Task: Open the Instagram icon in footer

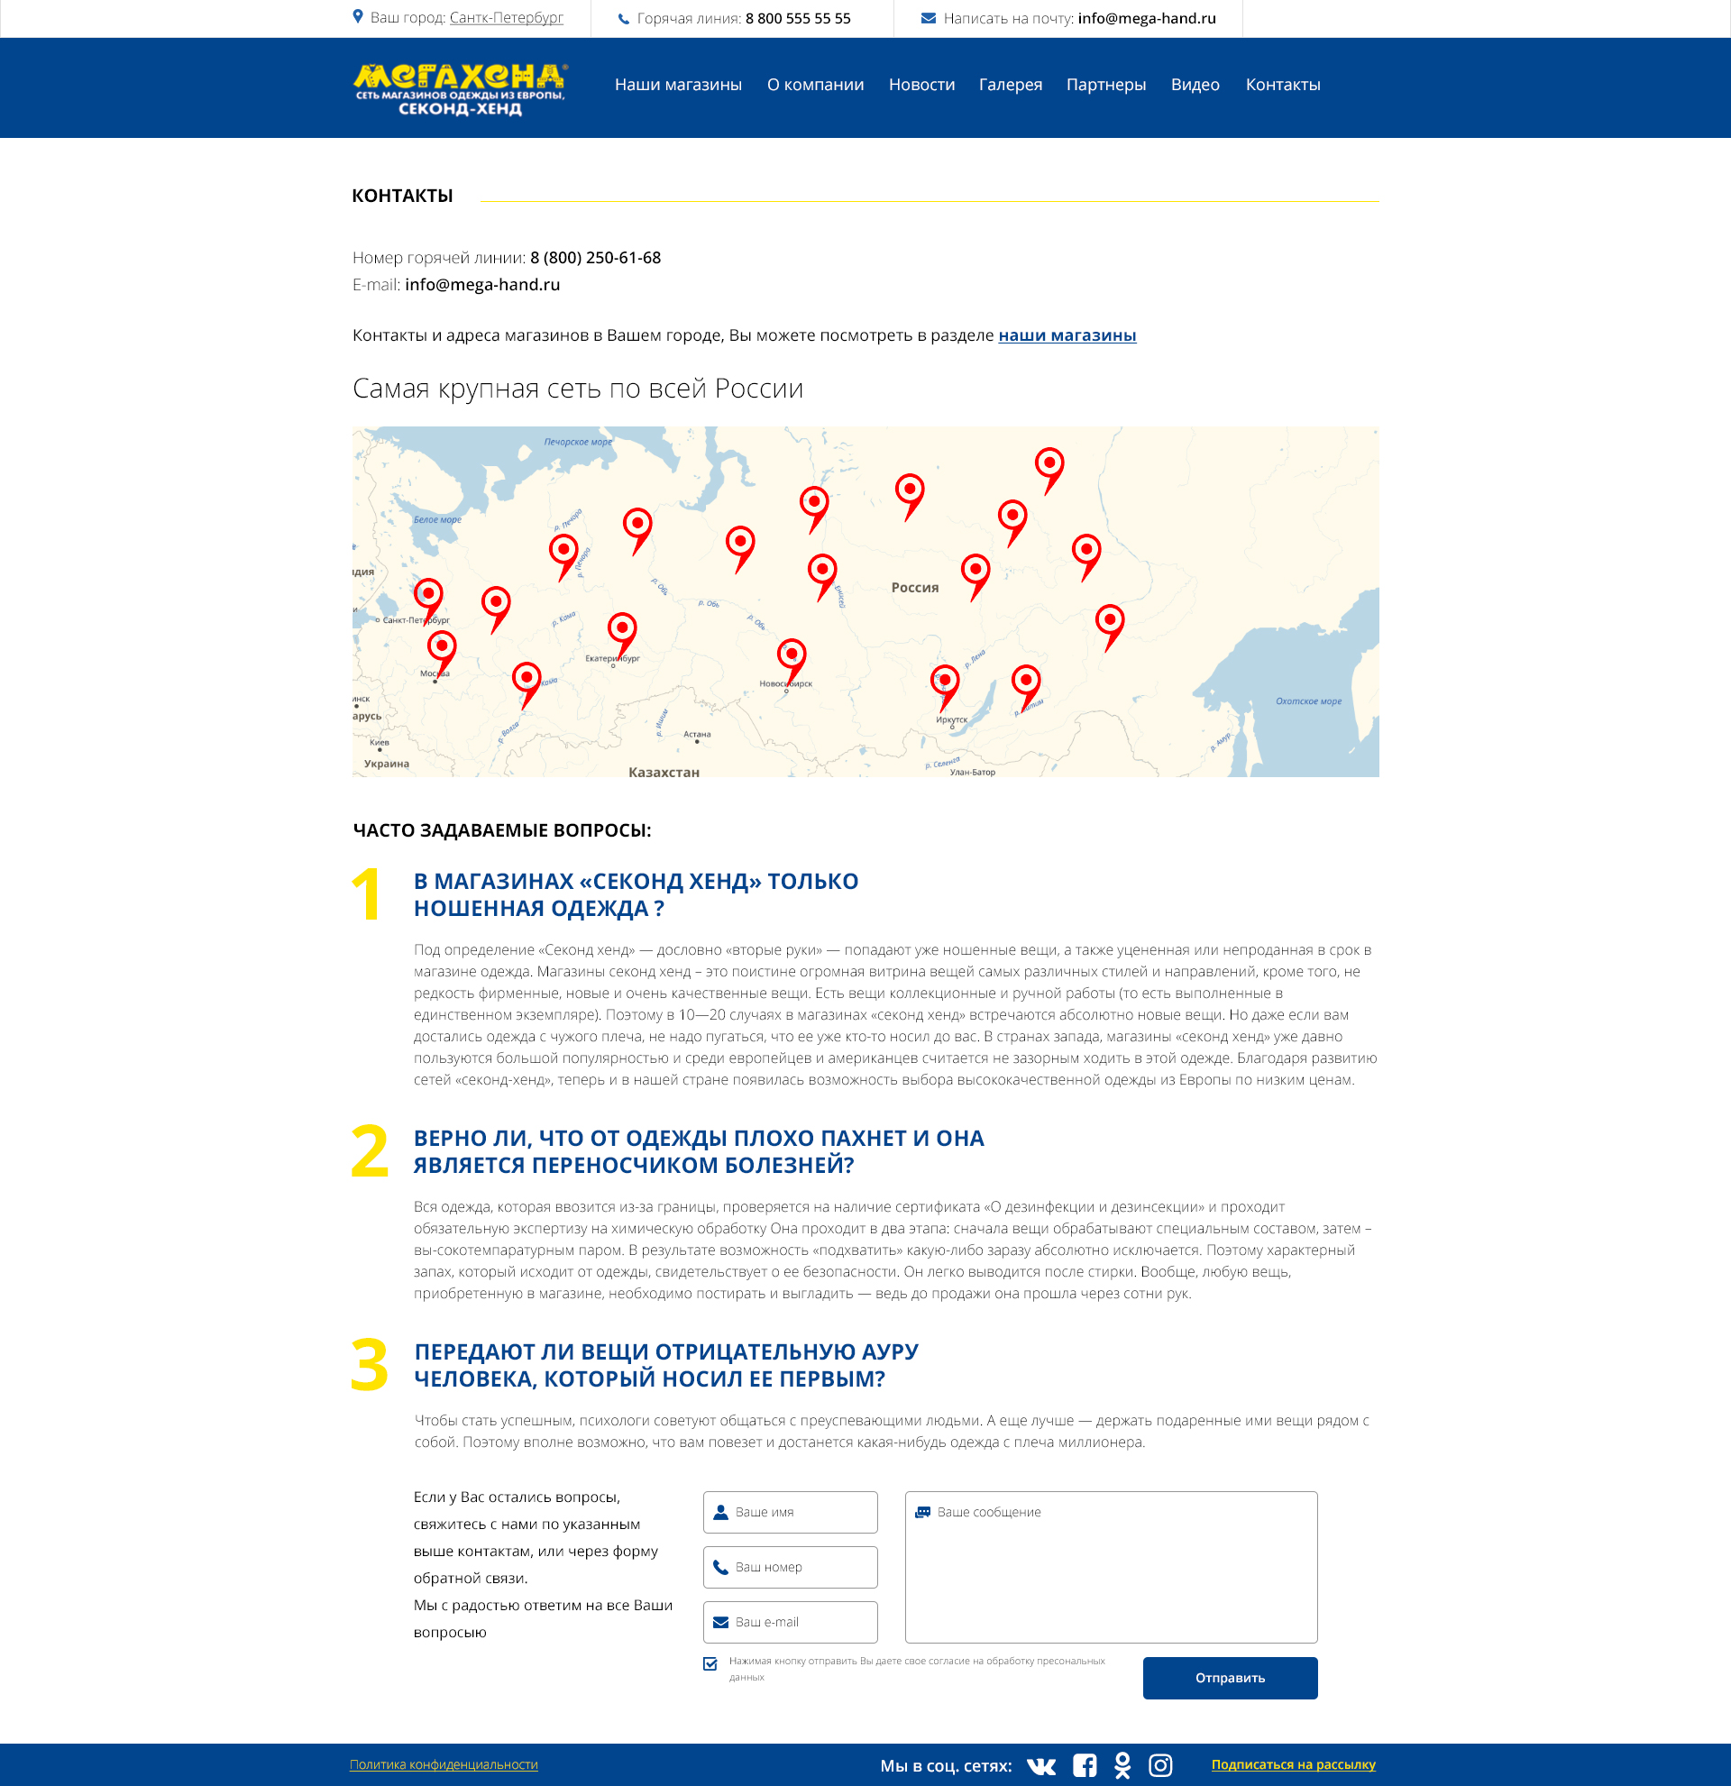Action: point(1159,1766)
